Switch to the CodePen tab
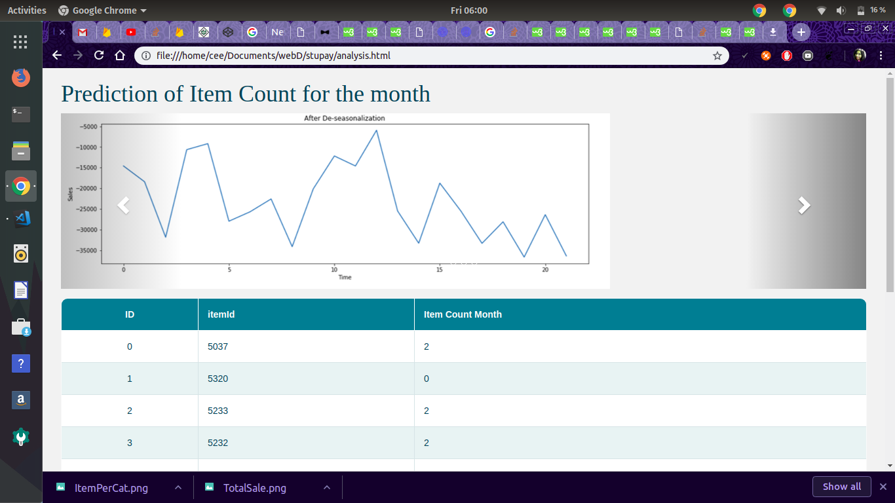The height and width of the screenshot is (503, 895). 228,32
